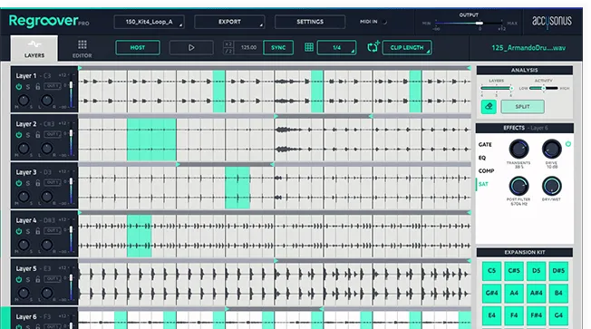The image size is (591, 329).
Task: Solo Layer 2 with the S button
Action: click(28, 135)
